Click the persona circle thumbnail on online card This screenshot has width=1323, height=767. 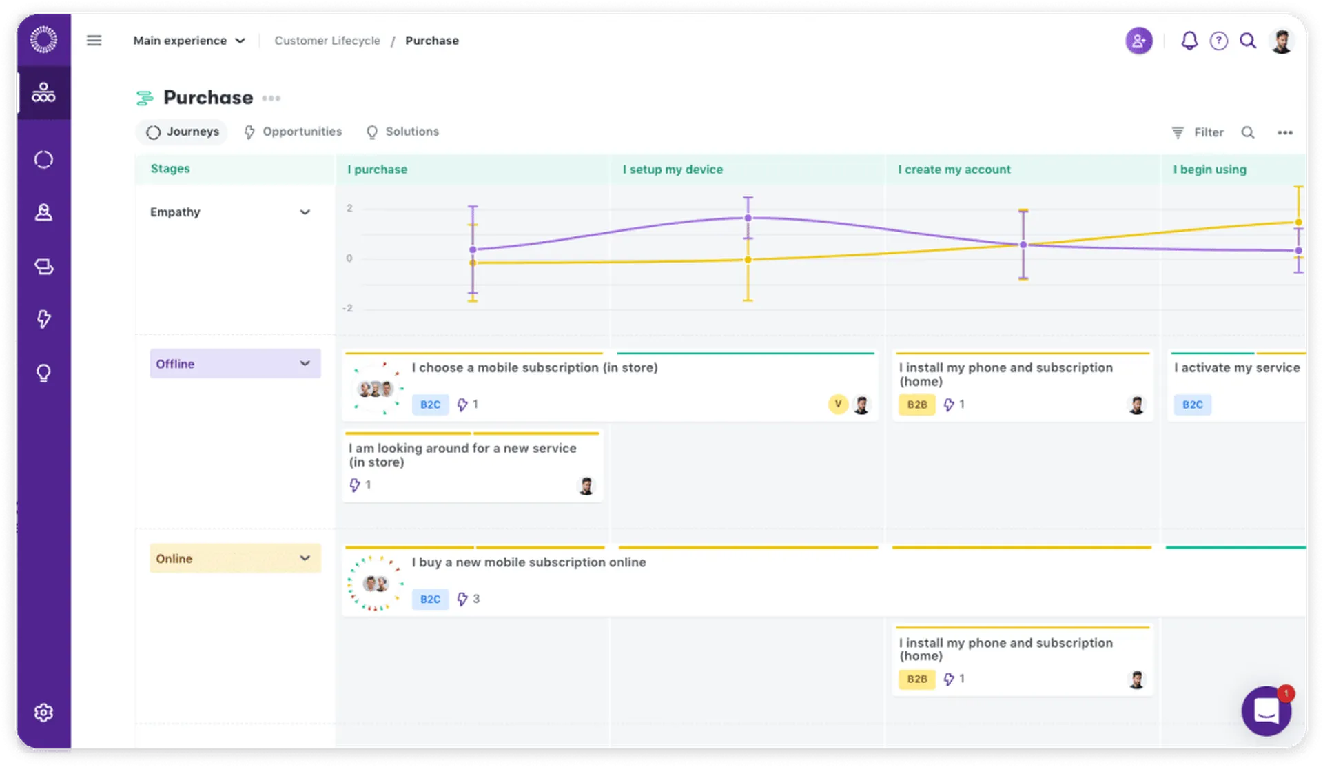coord(375,584)
